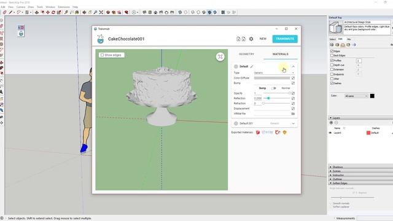Click the NEW button
The width and height of the screenshot is (393, 221).
263,39
